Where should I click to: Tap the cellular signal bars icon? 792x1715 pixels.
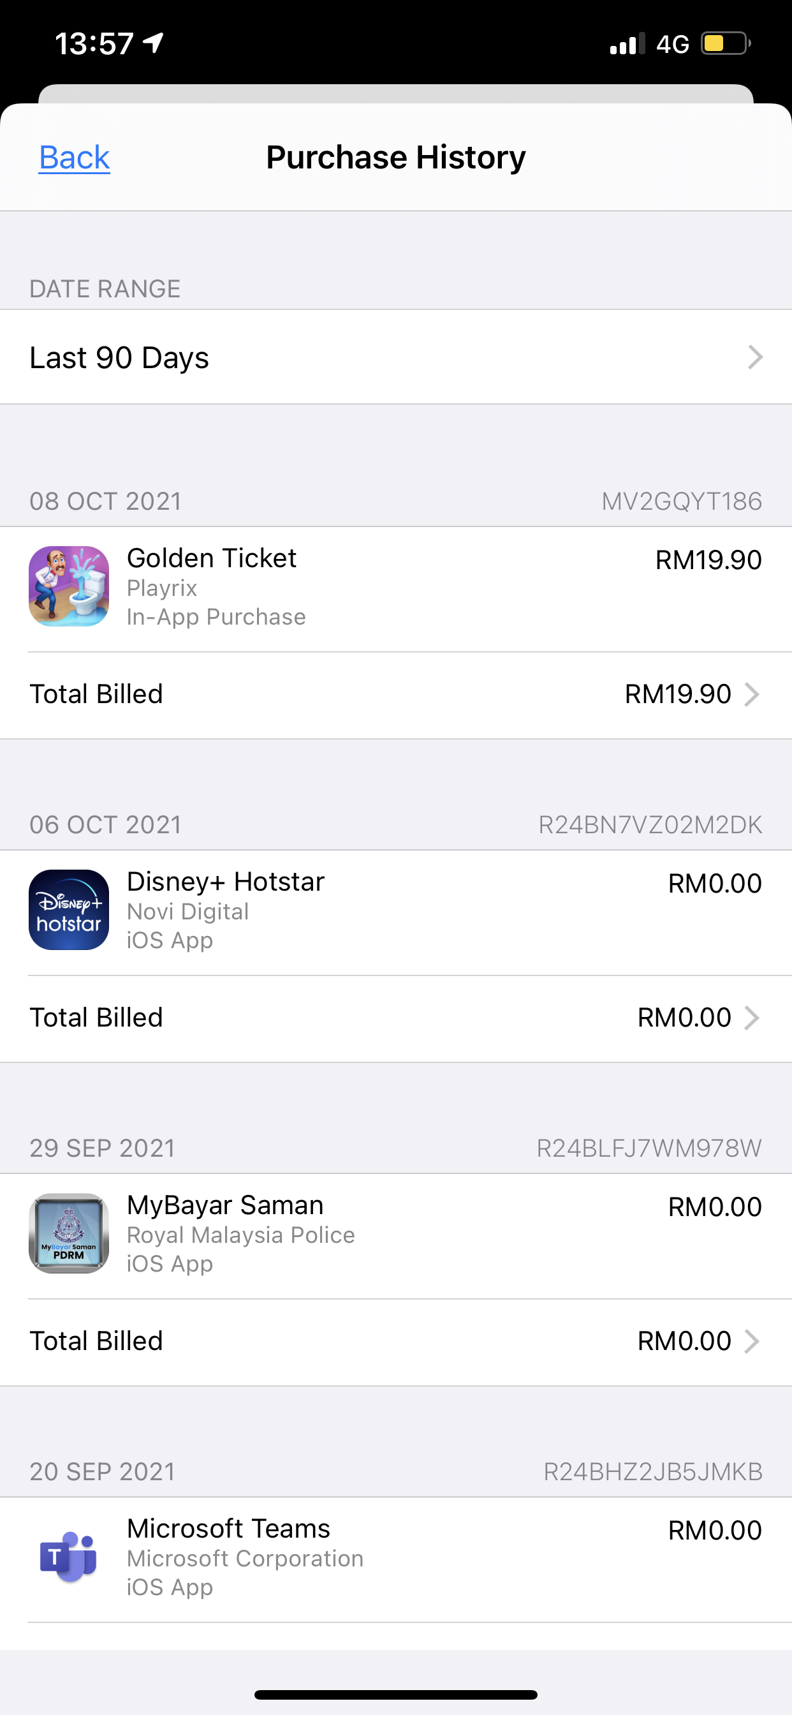[x=627, y=44]
